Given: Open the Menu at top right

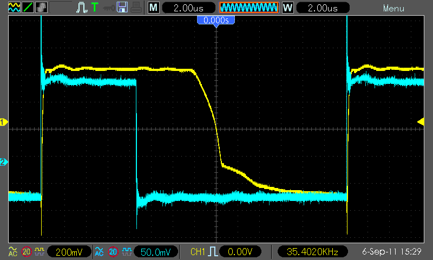Looking at the screenshot, I should pos(393,8).
